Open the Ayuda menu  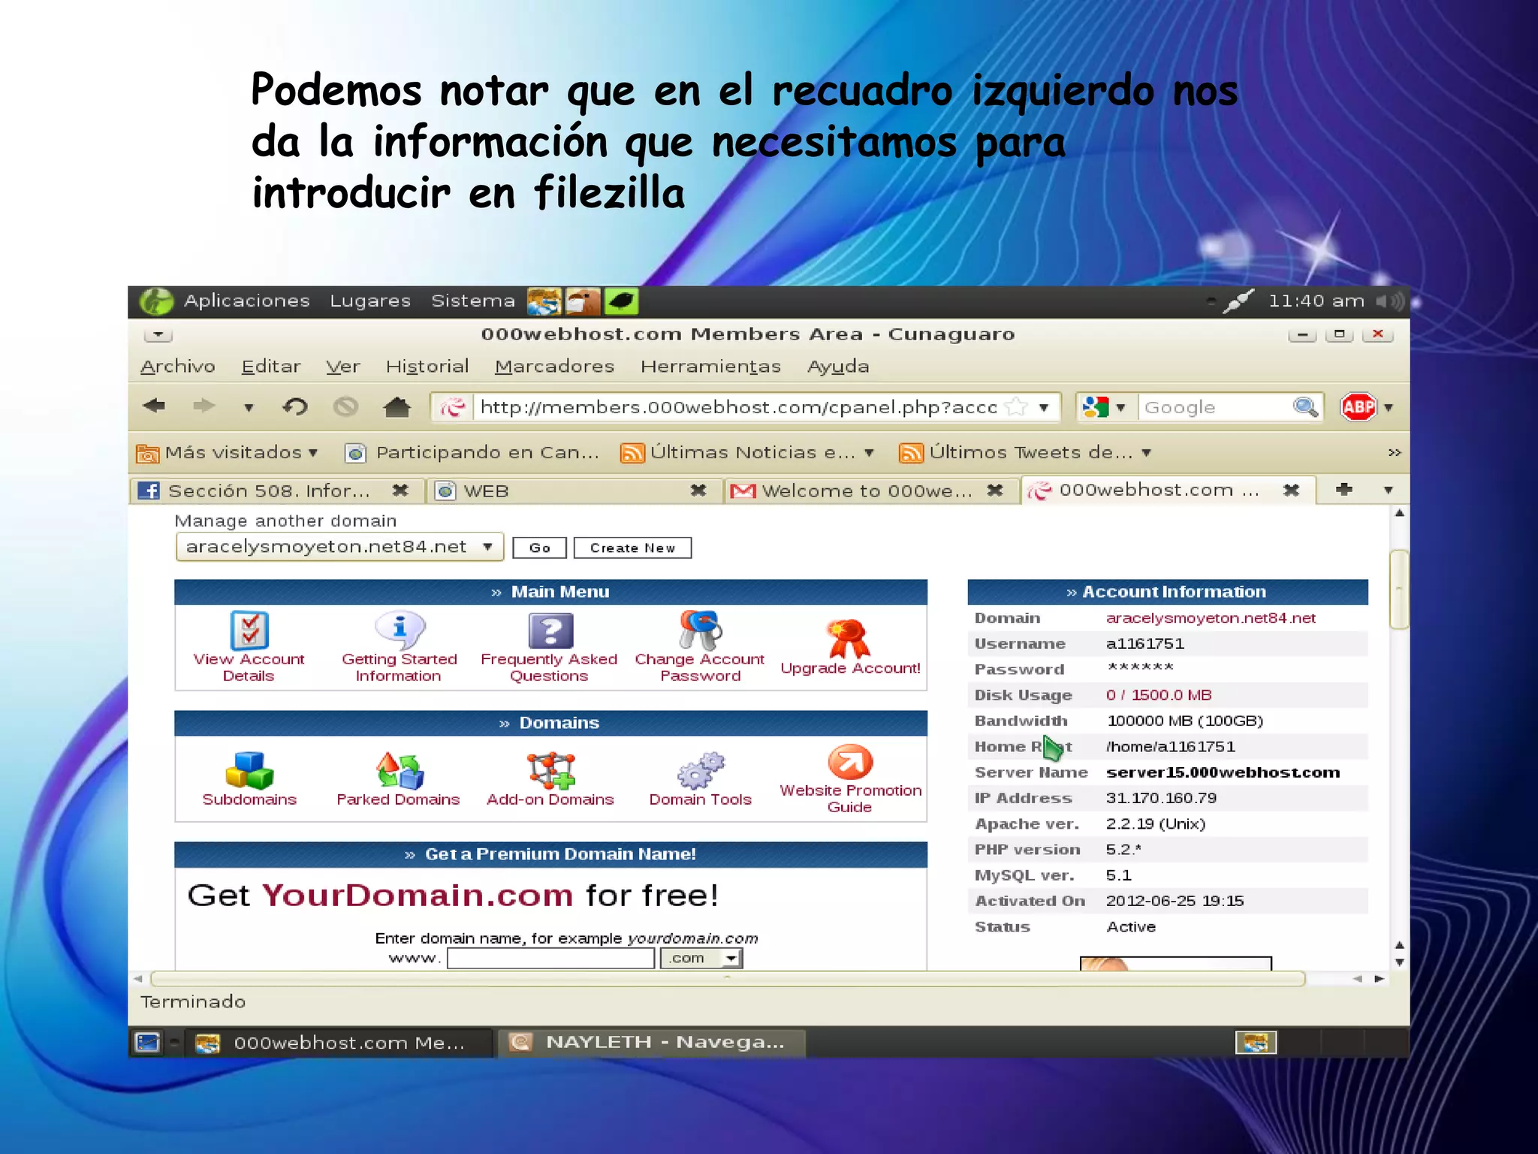pyautogui.click(x=838, y=366)
